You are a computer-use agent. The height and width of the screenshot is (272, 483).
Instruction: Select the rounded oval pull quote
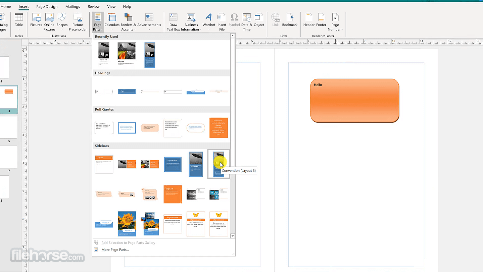pos(196,128)
